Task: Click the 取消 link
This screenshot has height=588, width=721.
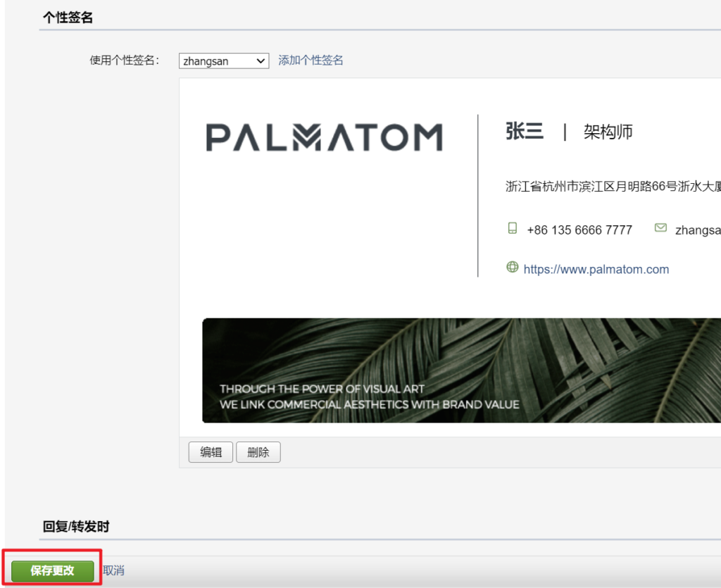Action: click(x=113, y=570)
